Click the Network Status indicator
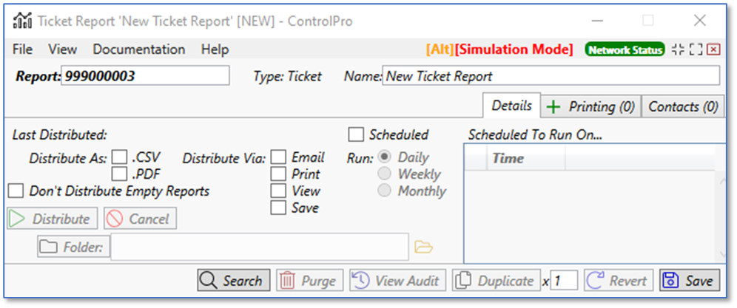 point(625,49)
